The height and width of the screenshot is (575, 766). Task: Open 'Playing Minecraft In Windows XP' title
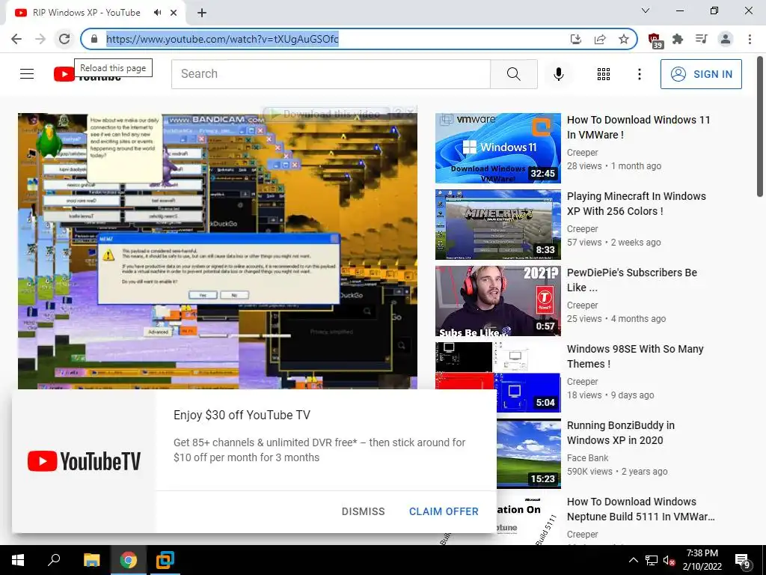tap(636, 204)
